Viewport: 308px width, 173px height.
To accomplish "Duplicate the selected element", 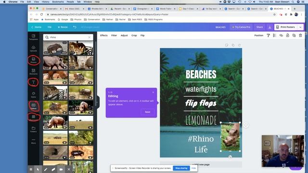I will tap(294, 35).
